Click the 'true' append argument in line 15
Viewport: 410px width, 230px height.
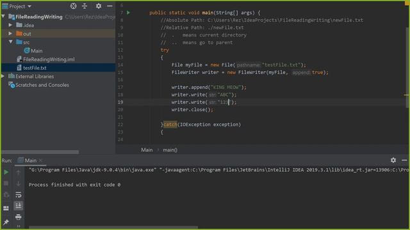pyautogui.click(x=317, y=72)
